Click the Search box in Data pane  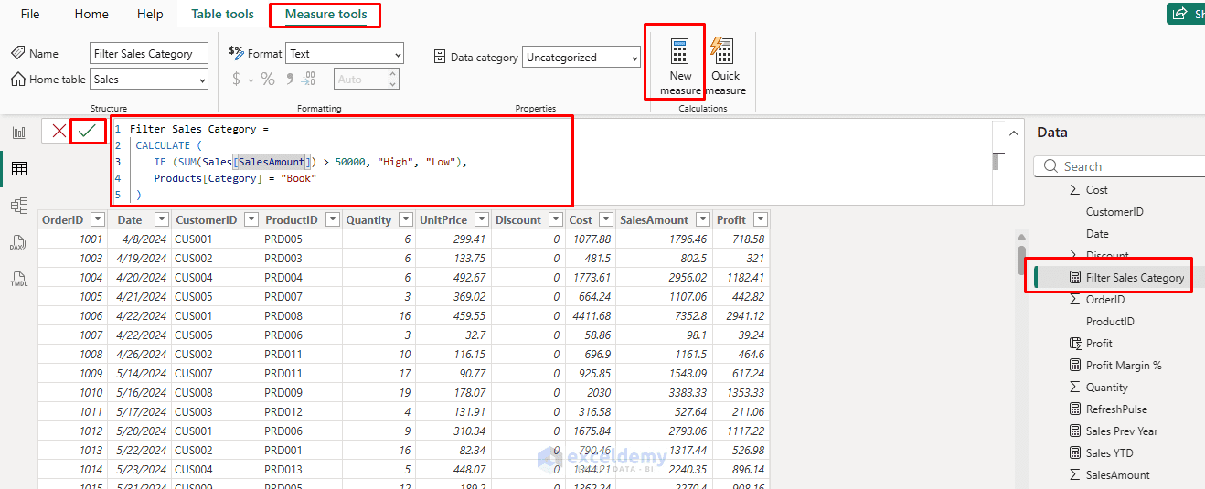click(1120, 166)
